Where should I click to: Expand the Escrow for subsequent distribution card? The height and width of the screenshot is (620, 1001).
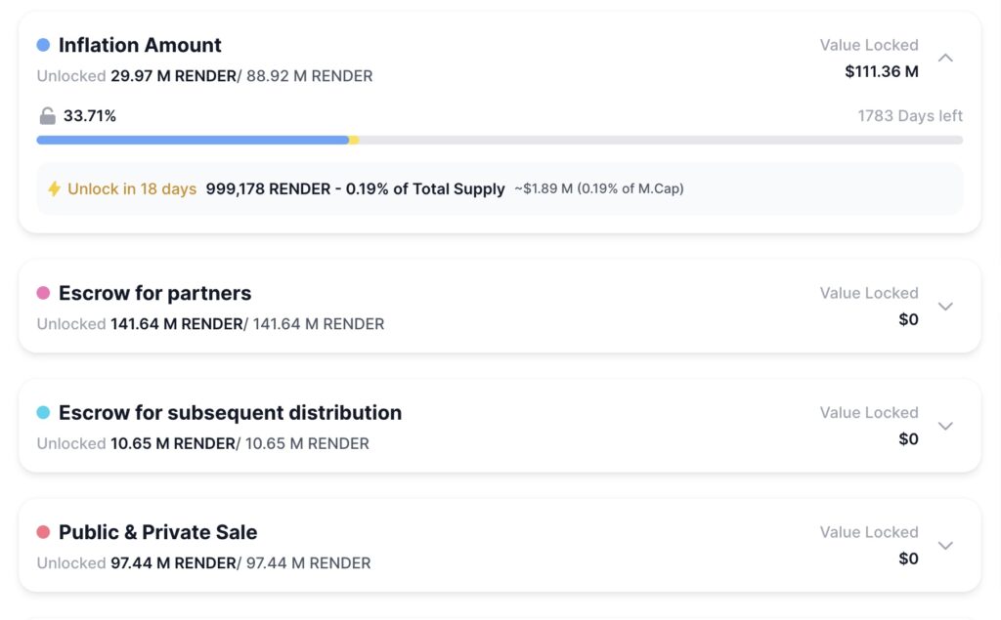[945, 426]
